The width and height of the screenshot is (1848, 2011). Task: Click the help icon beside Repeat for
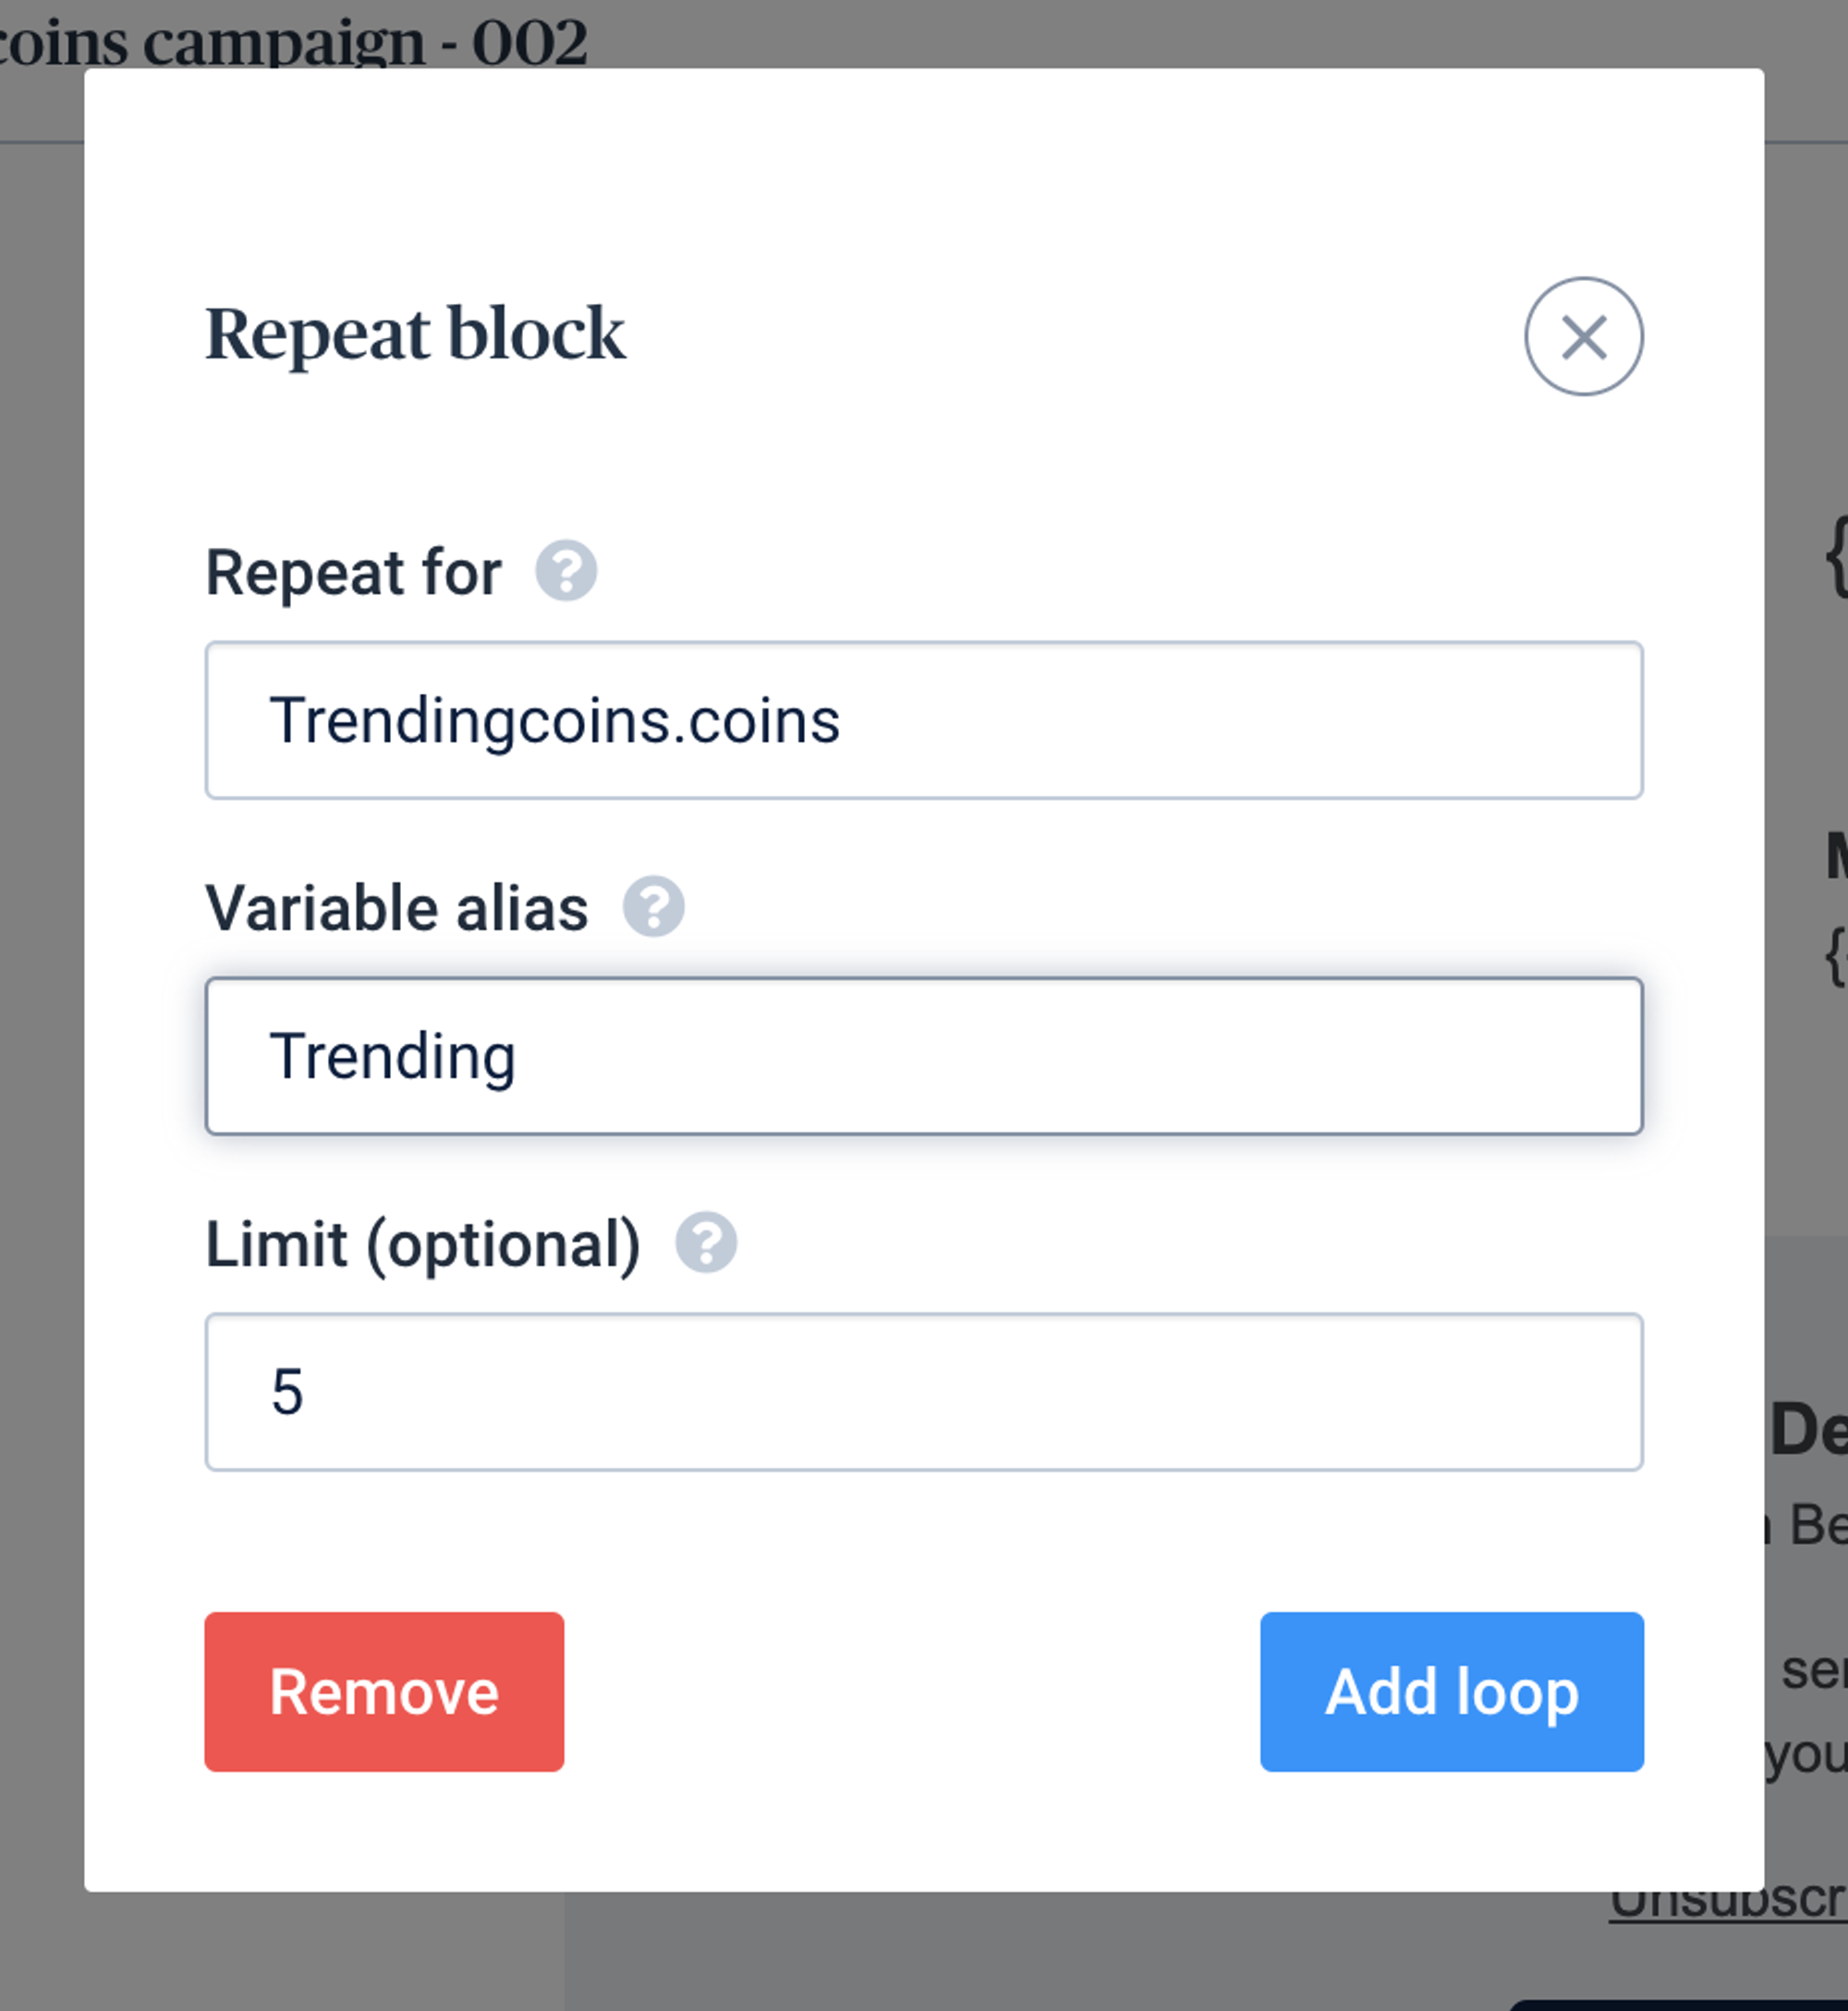(566, 572)
